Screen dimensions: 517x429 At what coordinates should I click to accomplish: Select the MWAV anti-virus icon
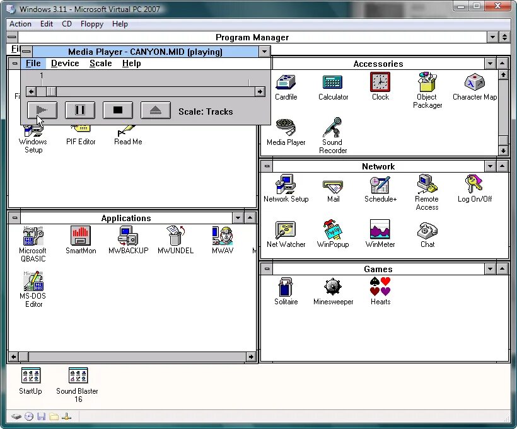point(223,236)
